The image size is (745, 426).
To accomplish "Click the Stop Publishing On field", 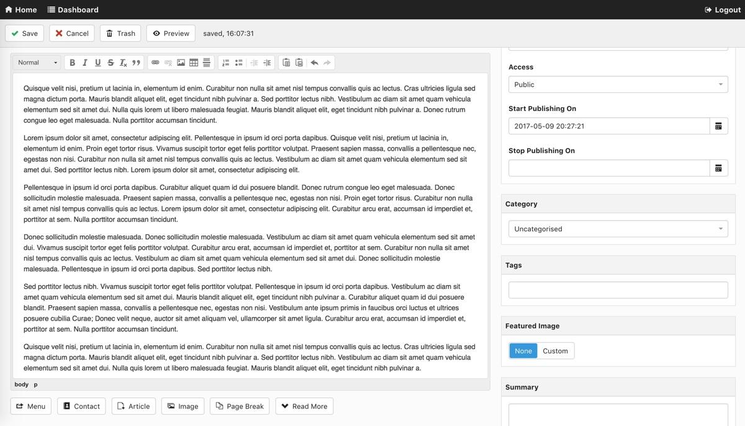I will pyautogui.click(x=609, y=168).
